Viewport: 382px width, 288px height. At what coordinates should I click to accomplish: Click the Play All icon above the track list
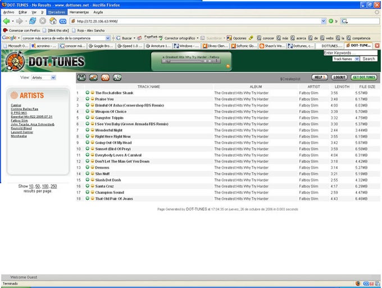click(81, 77)
